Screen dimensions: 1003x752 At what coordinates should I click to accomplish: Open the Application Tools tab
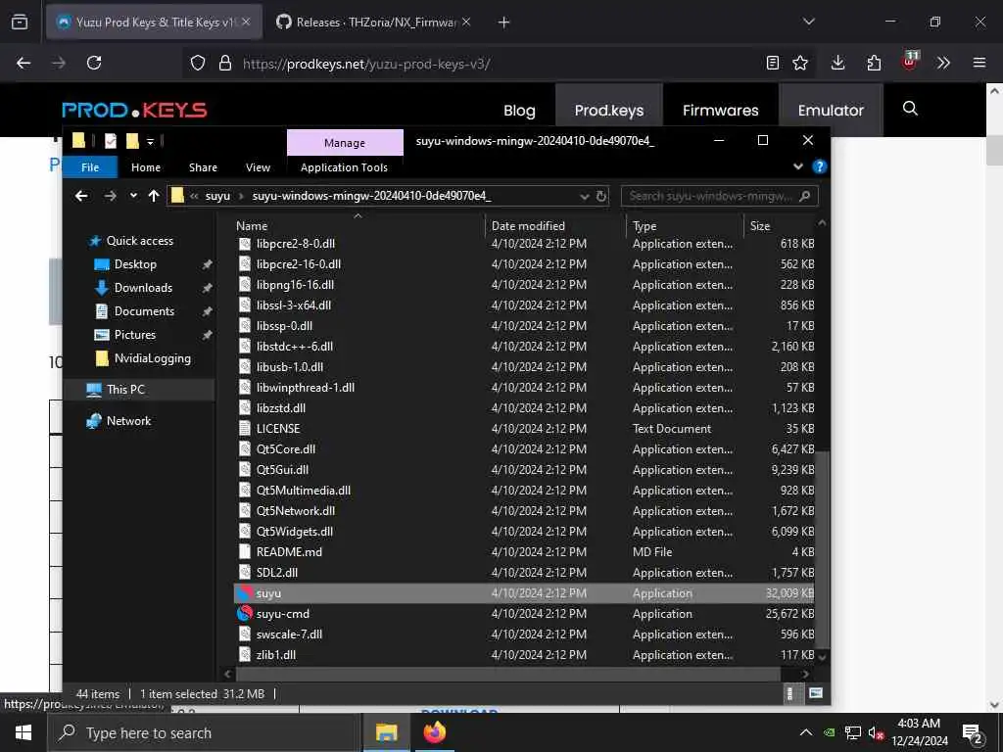coord(344,167)
